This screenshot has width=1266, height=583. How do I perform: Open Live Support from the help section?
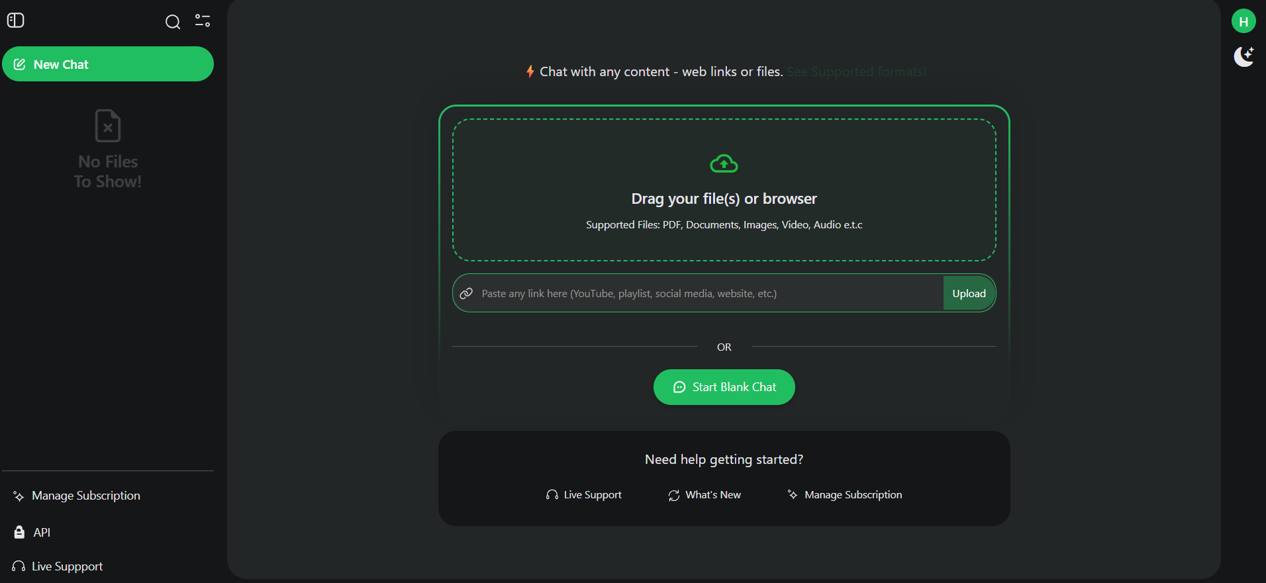pyautogui.click(x=591, y=494)
